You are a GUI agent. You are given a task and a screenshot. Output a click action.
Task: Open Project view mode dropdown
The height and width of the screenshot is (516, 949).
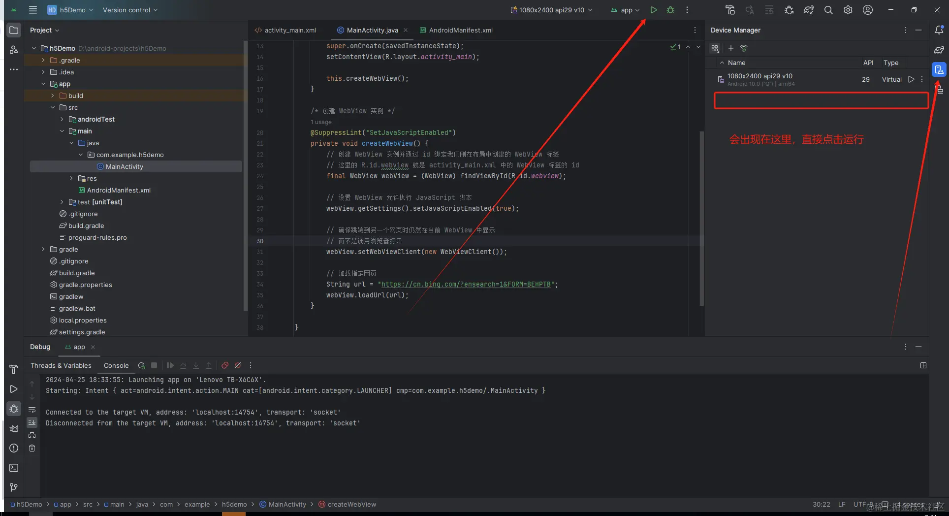(44, 30)
